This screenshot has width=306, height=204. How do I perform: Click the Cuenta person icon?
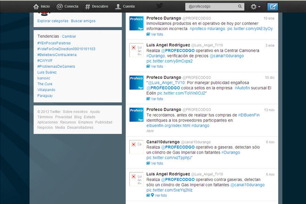pyautogui.click(x=118, y=7)
